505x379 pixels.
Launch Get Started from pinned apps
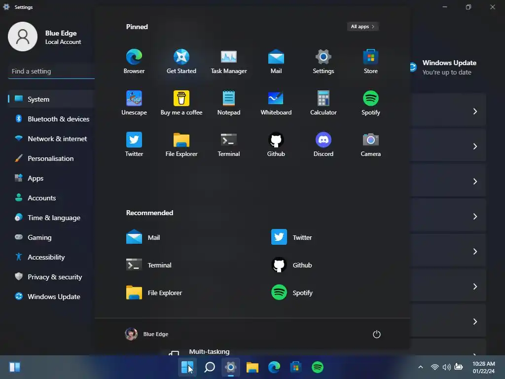coord(181,61)
